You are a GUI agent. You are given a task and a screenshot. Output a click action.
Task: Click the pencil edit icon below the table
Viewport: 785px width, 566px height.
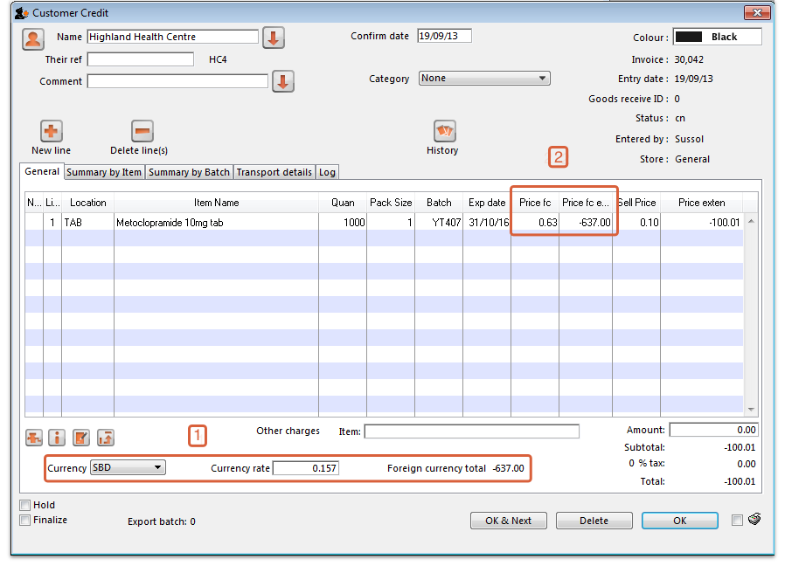tap(81, 438)
